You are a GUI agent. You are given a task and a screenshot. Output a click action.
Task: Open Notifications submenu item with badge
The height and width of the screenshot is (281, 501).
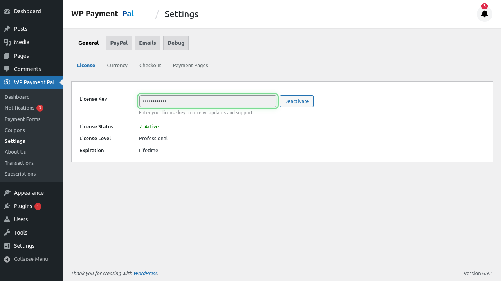20,108
